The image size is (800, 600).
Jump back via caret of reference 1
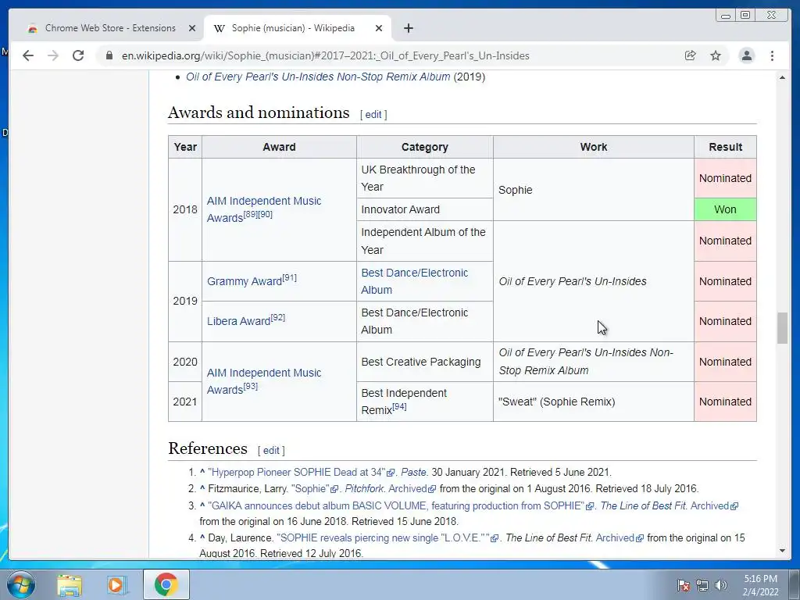click(x=202, y=473)
